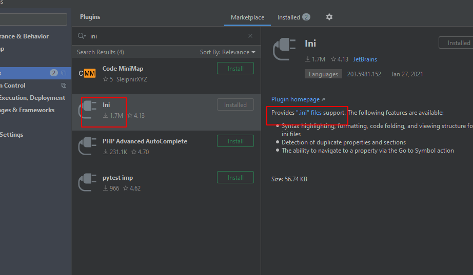Switch to the Marketplace tab
Image resolution: width=473 pixels, height=275 pixels.
tap(247, 17)
